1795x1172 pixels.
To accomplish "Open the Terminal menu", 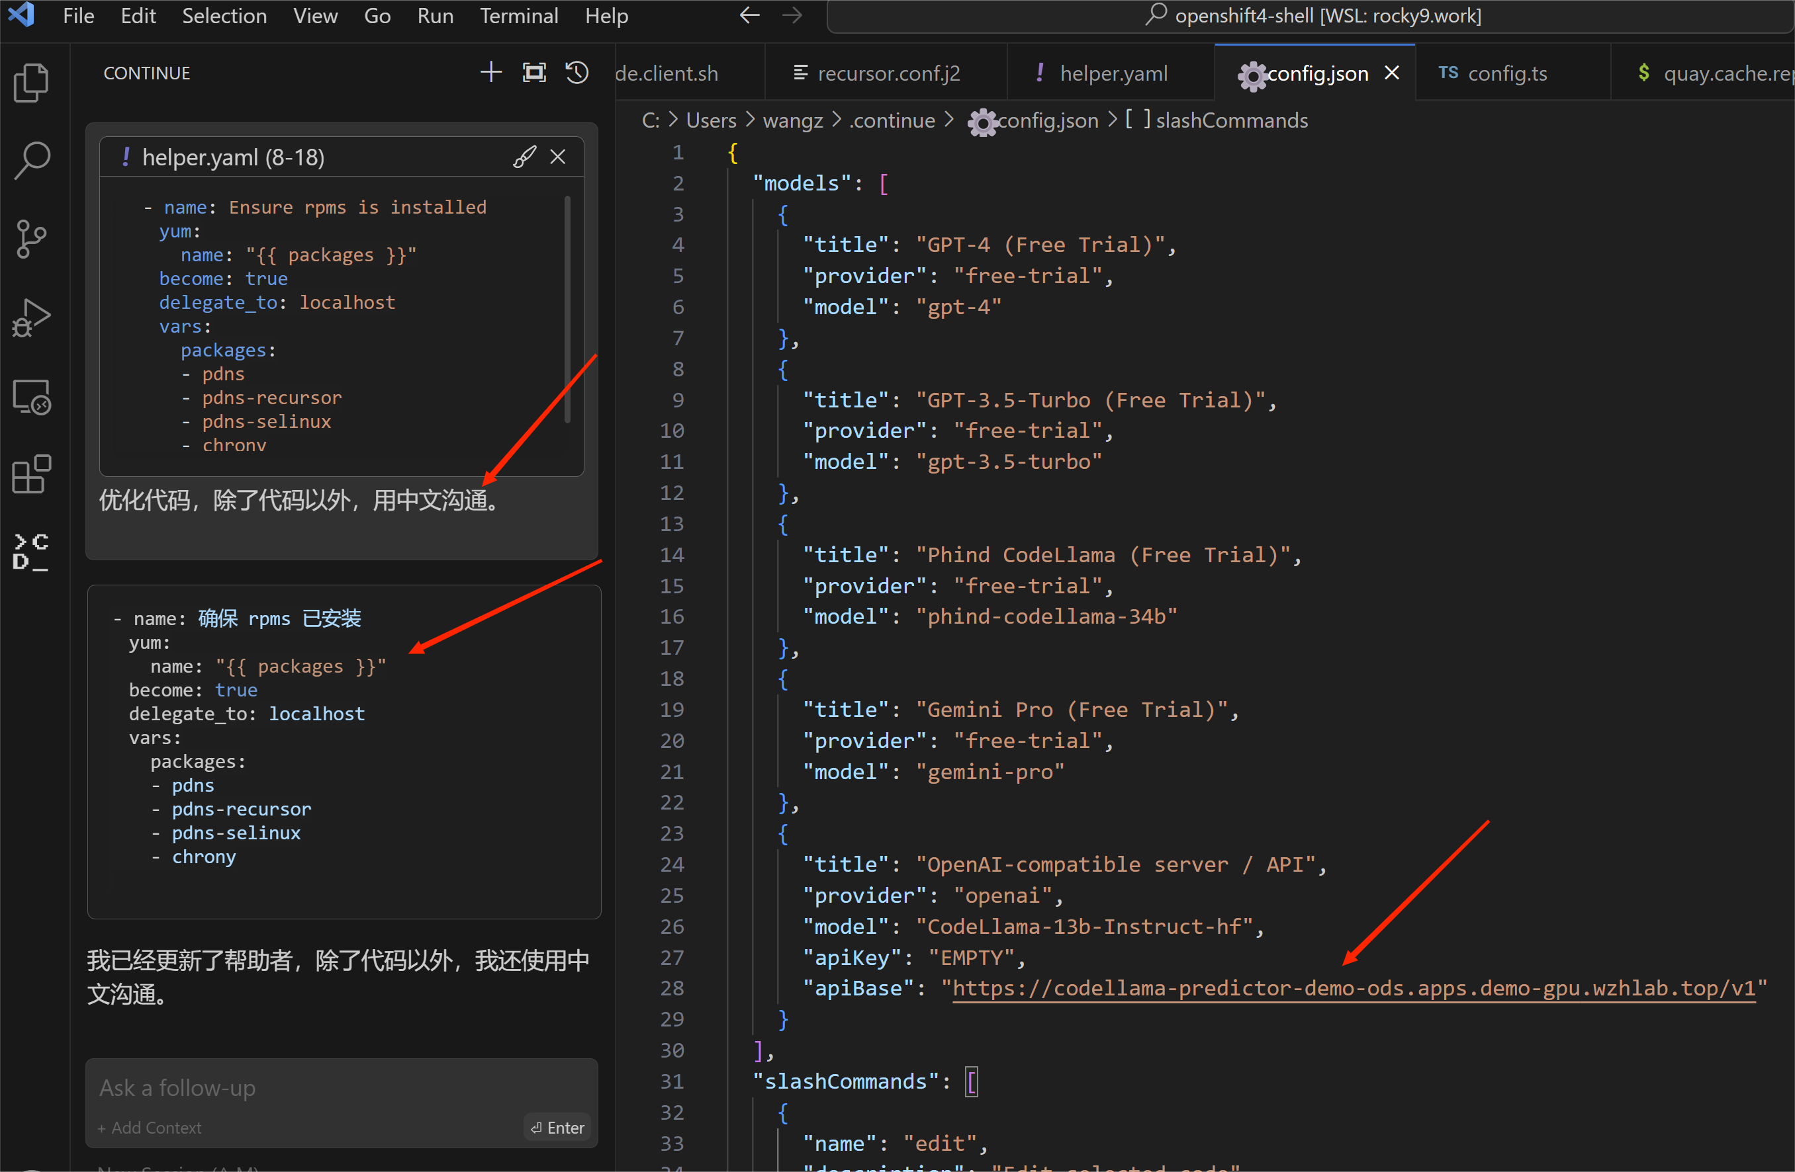I will (518, 16).
